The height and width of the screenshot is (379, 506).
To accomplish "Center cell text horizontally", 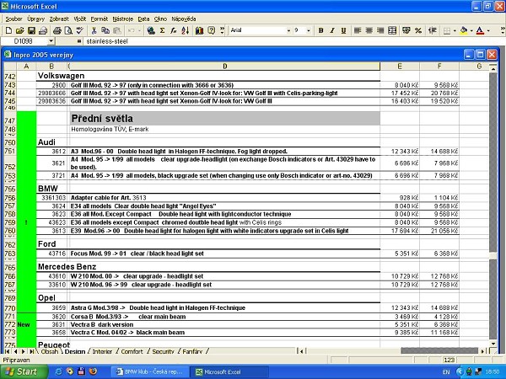I will pyautogui.click(x=369, y=30).
